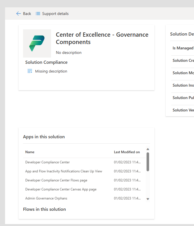Viewport: 194px width, 226px height.
Task: Open Support details
Action: coord(55,13)
